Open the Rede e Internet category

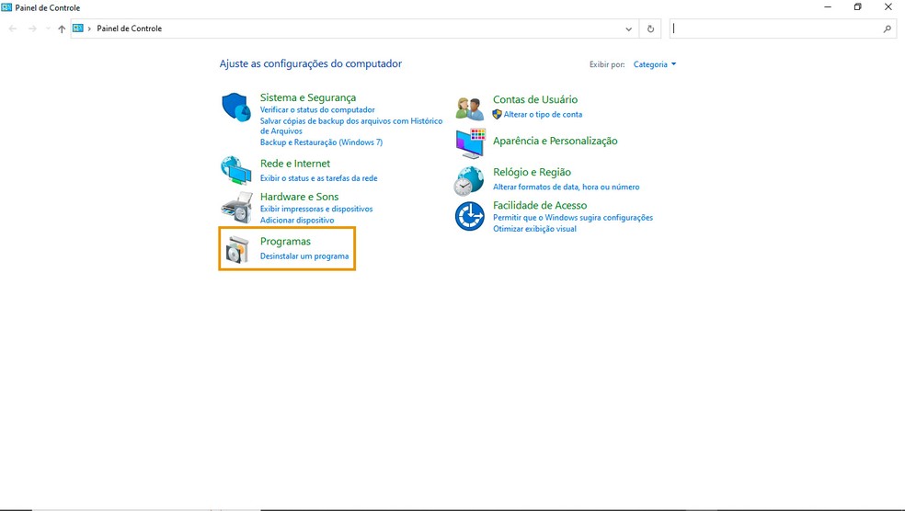(x=295, y=164)
